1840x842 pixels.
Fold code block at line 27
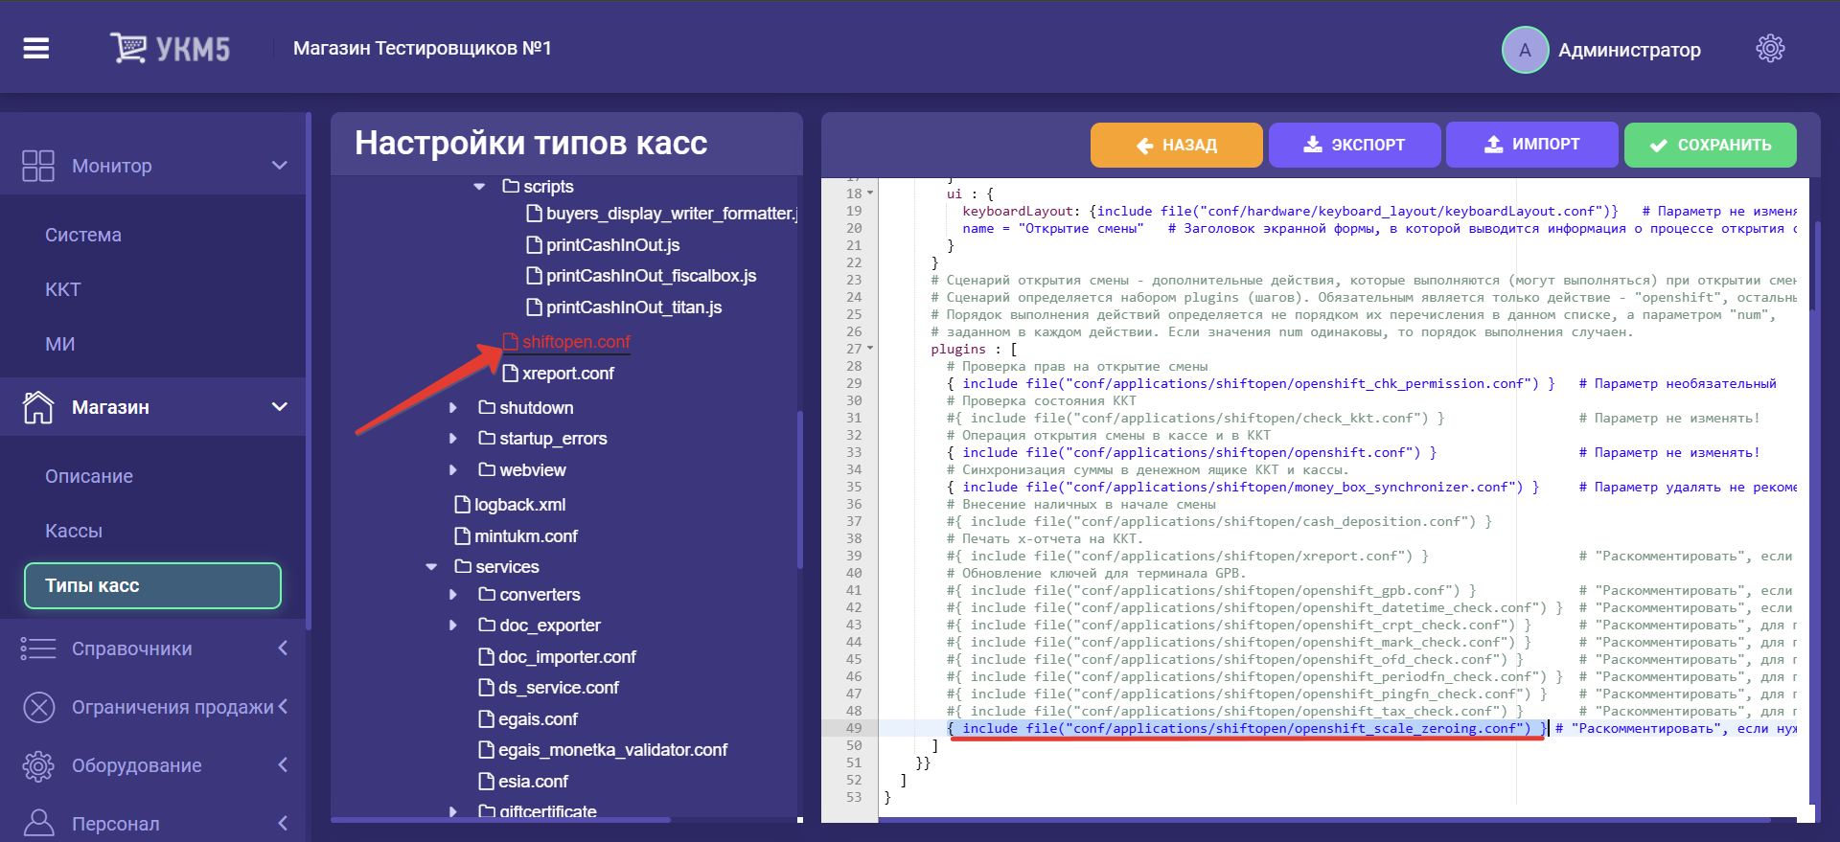click(870, 350)
